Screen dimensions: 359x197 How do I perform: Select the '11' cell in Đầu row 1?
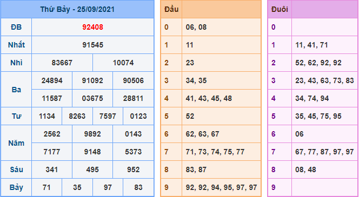click(x=221, y=45)
